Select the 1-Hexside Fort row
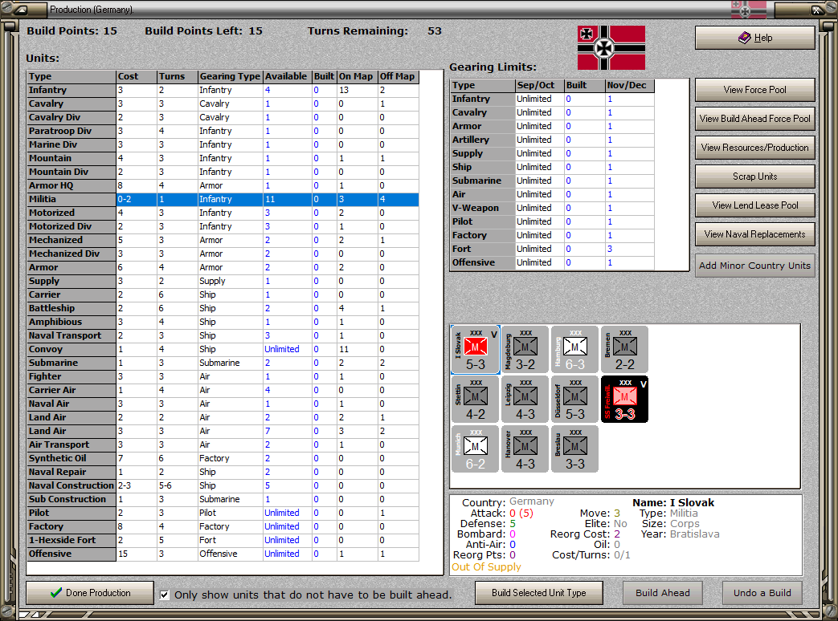This screenshot has width=838, height=621. pyautogui.click(x=223, y=541)
